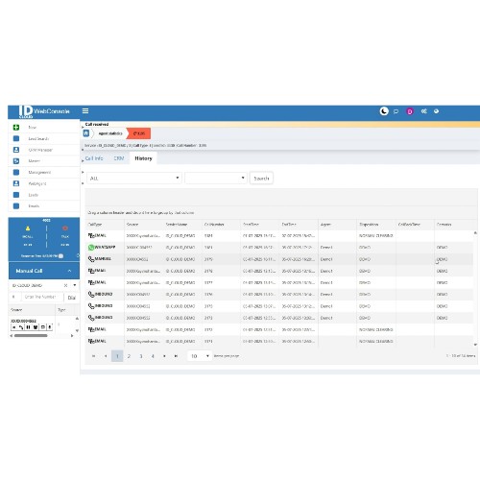The height and width of the screenshot is (480, 480).
Task: Click the horizontal scrollbar under call controls
Action: coord(31,336)
